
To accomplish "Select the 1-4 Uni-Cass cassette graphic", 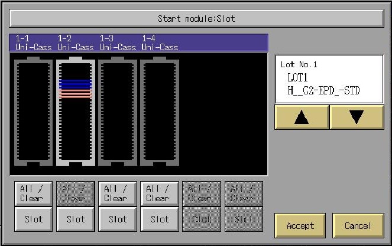I will (x=159, y=112).
